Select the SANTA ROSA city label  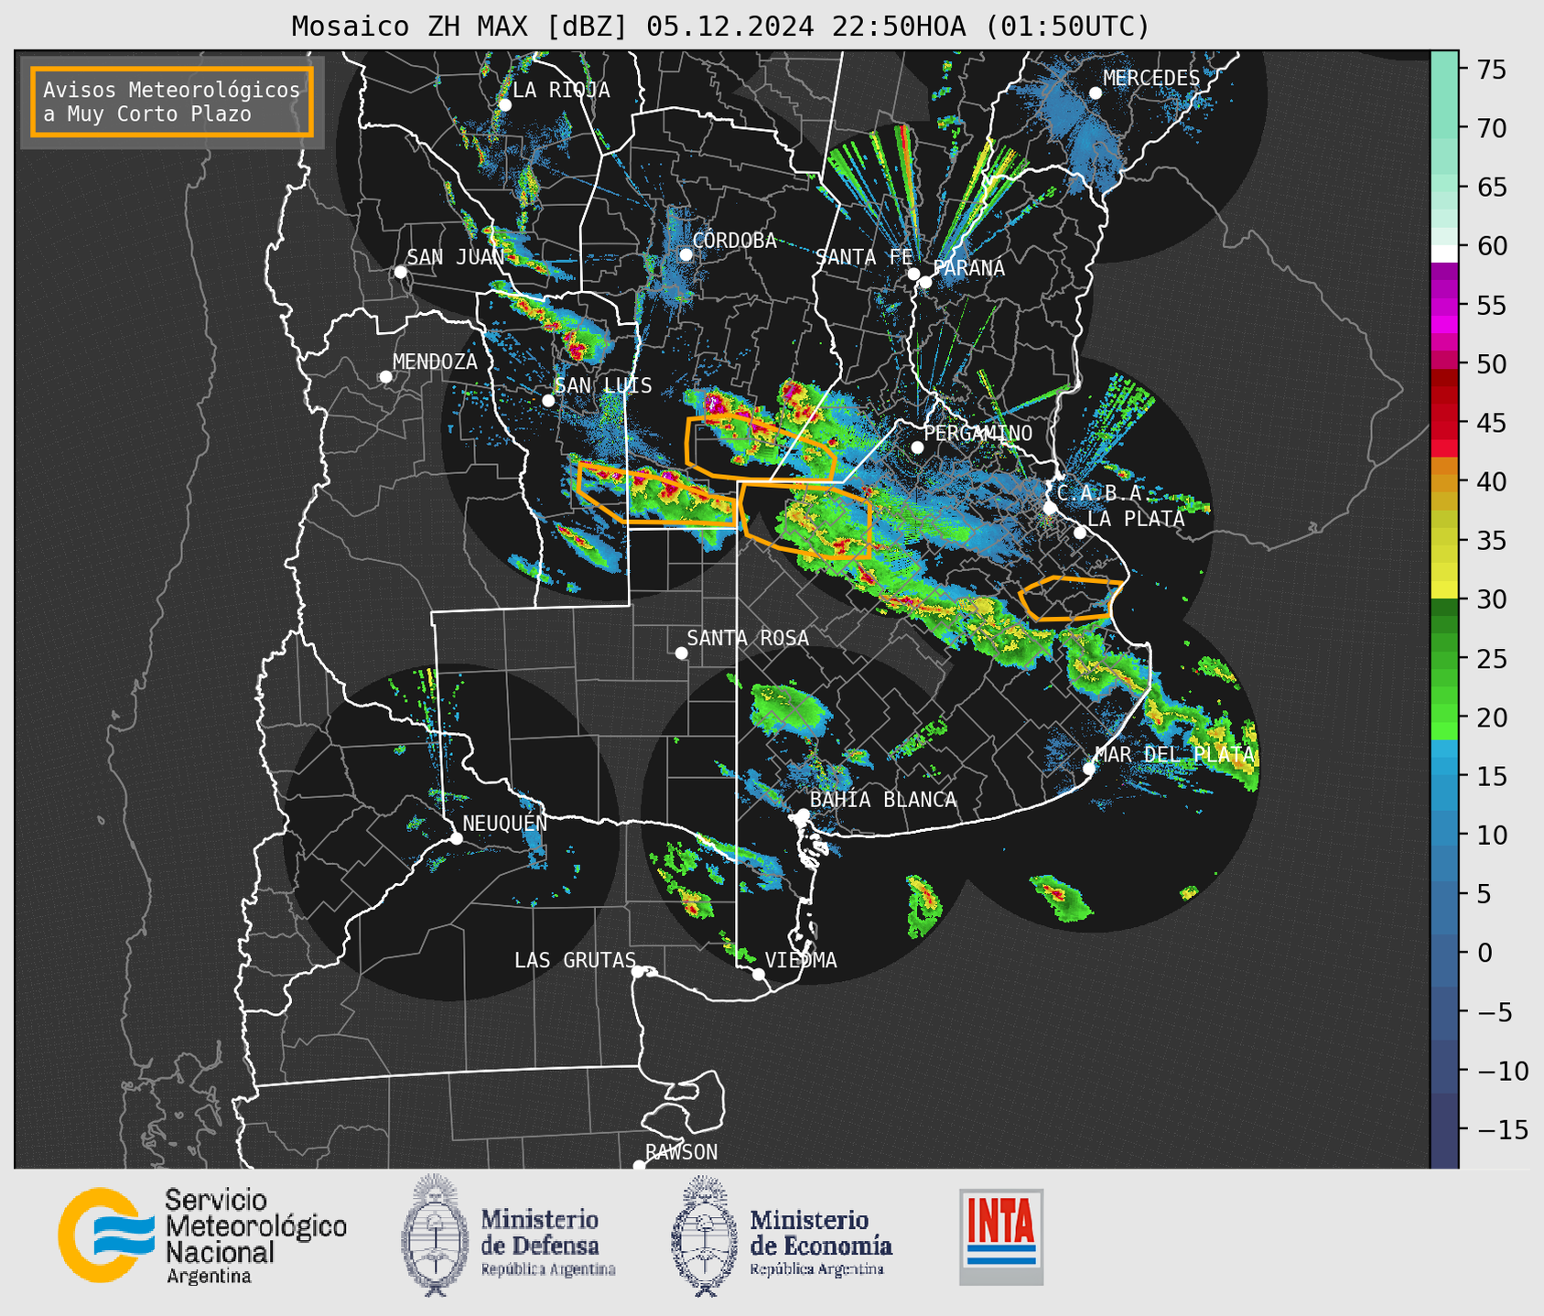point(748,638)
